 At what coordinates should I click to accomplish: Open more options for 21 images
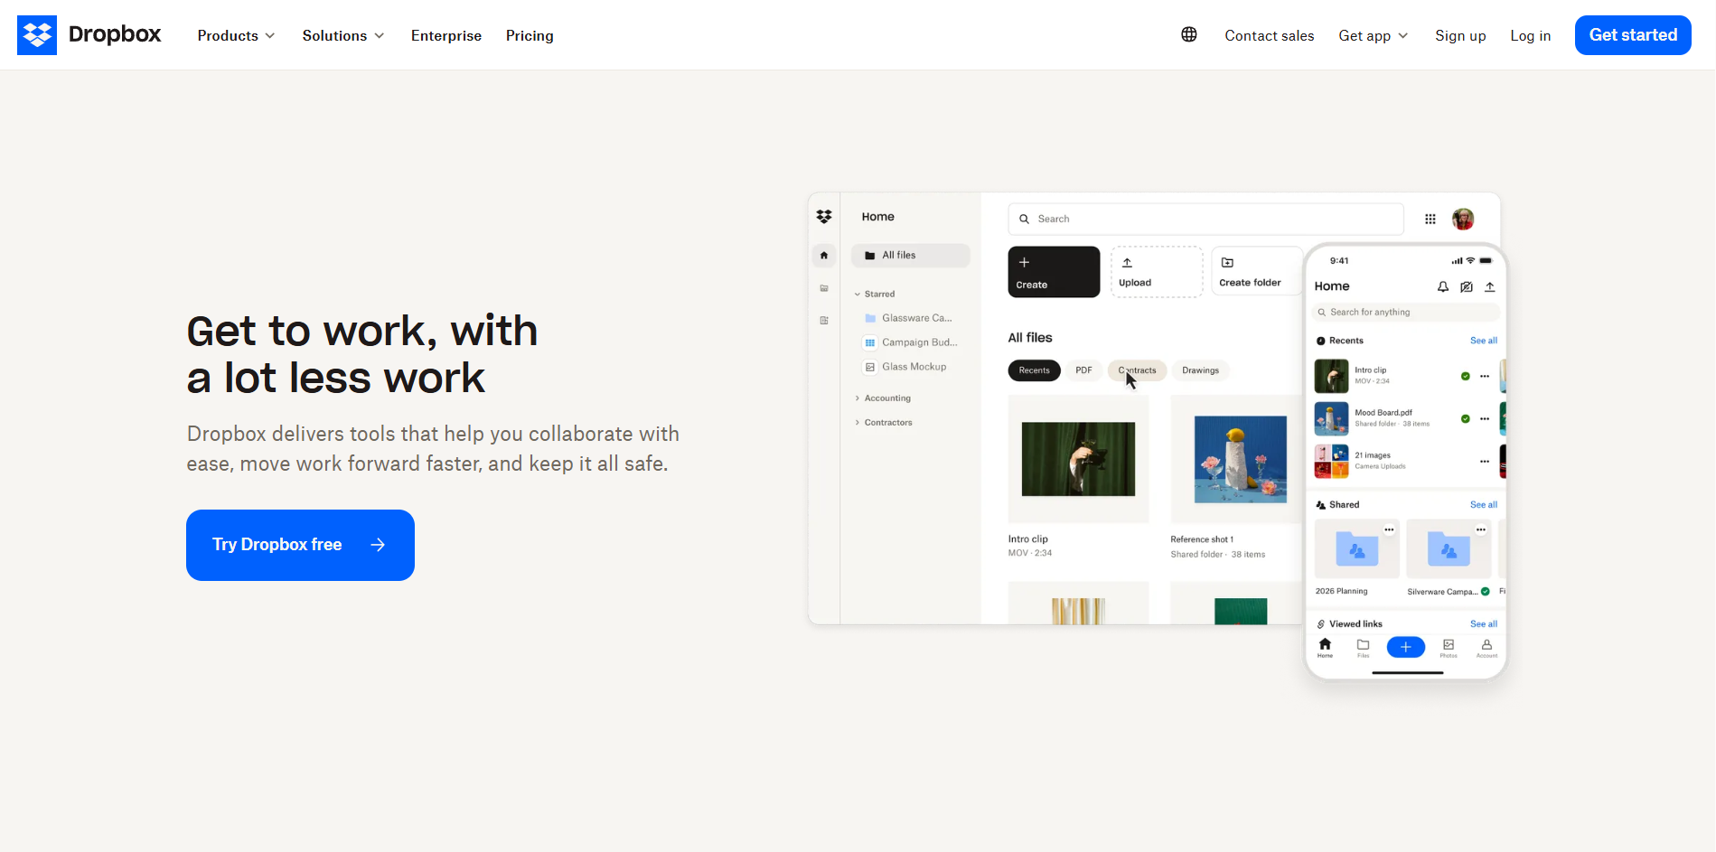click(1485, 461)
